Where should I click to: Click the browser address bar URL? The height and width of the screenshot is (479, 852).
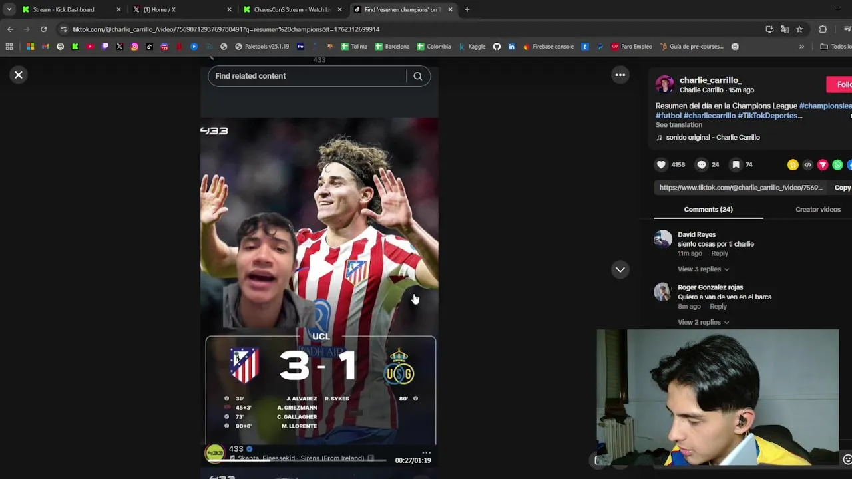click(226, 29)
